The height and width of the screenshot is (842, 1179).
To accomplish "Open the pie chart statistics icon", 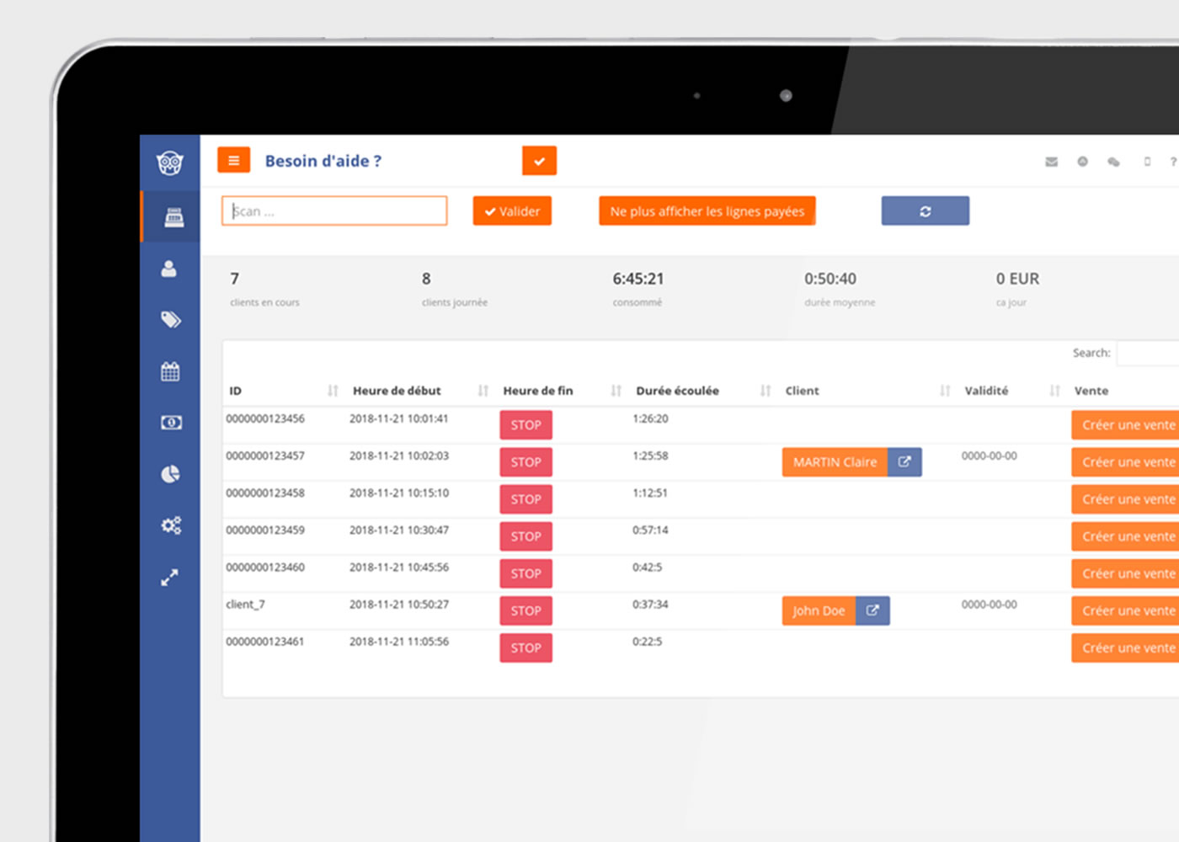I will (170, 474).
